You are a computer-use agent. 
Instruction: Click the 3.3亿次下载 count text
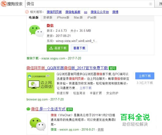point(145,83)
